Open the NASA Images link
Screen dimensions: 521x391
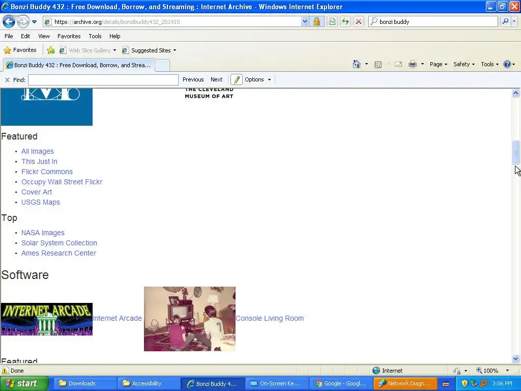(43, 233)
